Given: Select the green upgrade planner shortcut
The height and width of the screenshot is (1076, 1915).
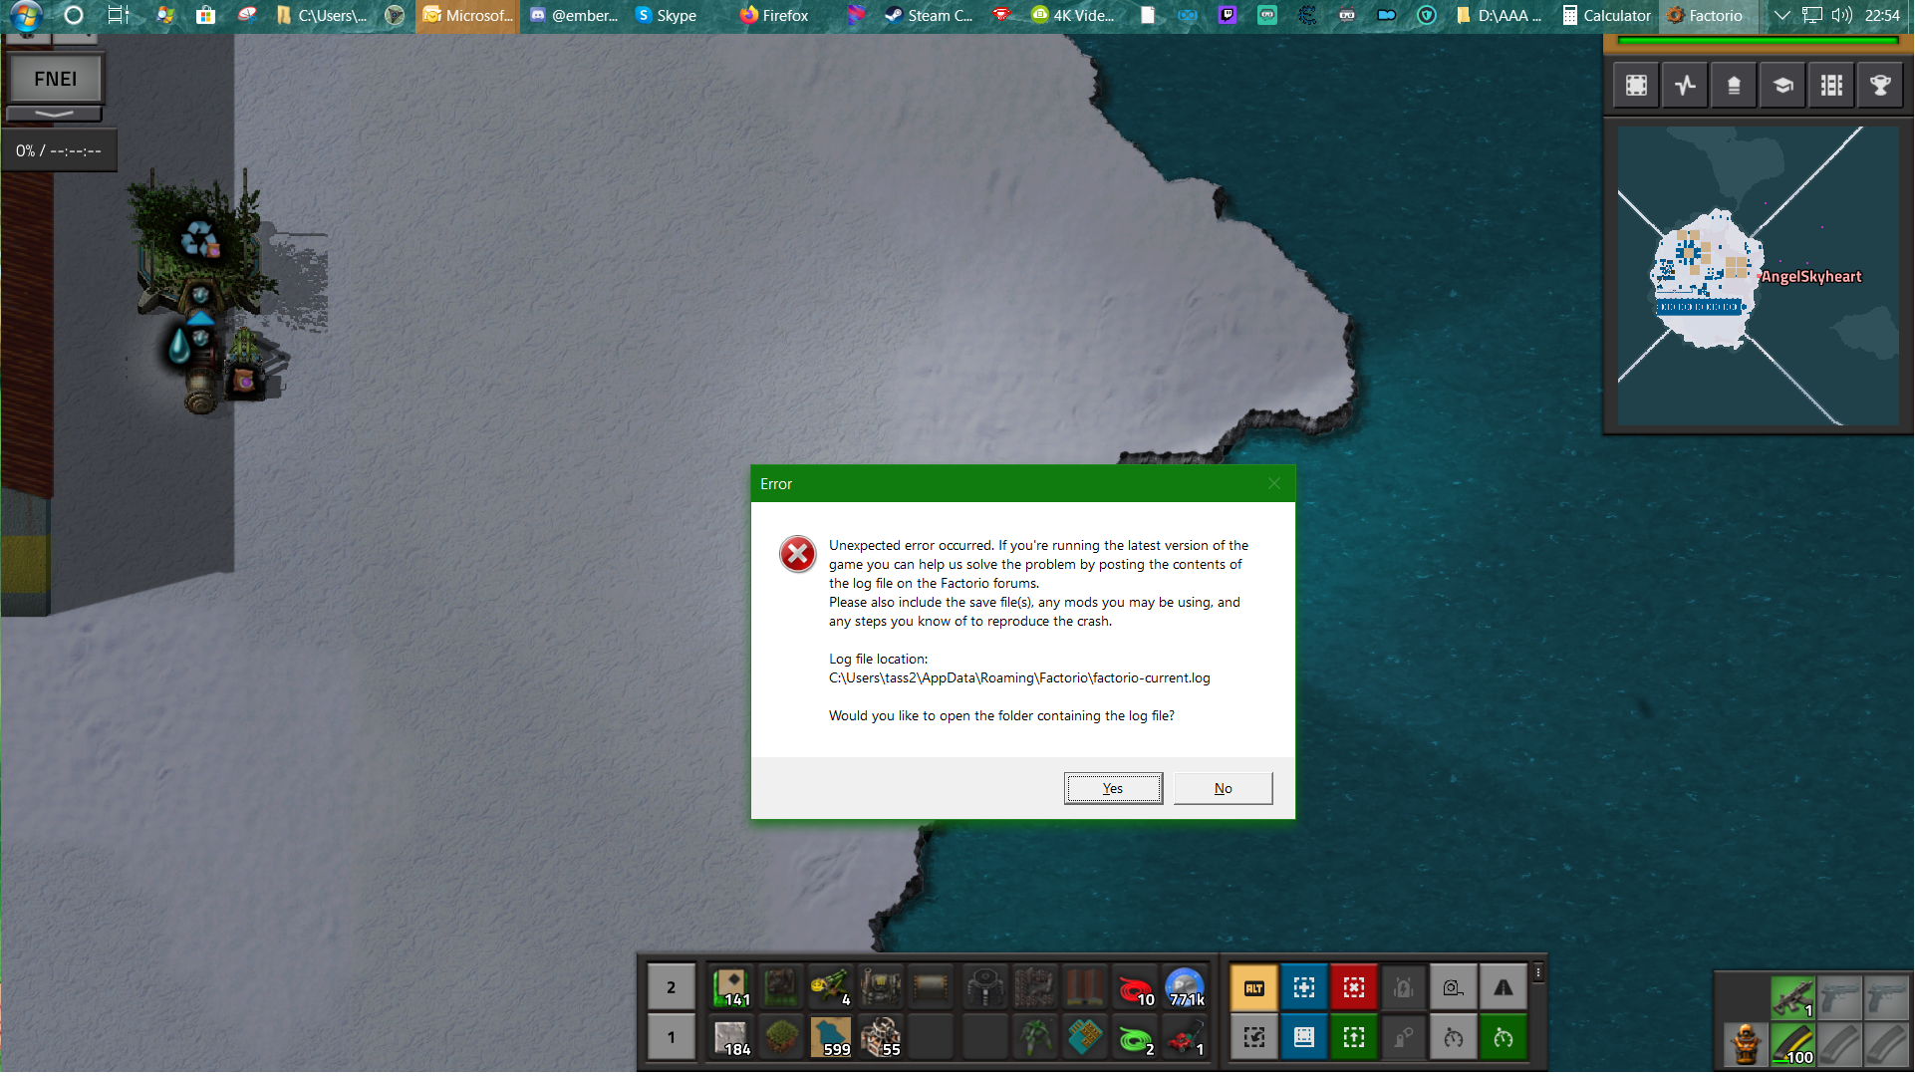Looking at the screenshot, I should click(x=1354, y=1037).
